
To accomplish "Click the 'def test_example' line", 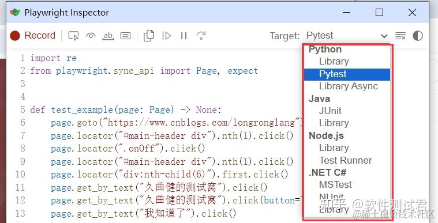I will pyautogui.click(x=126, y=109).
